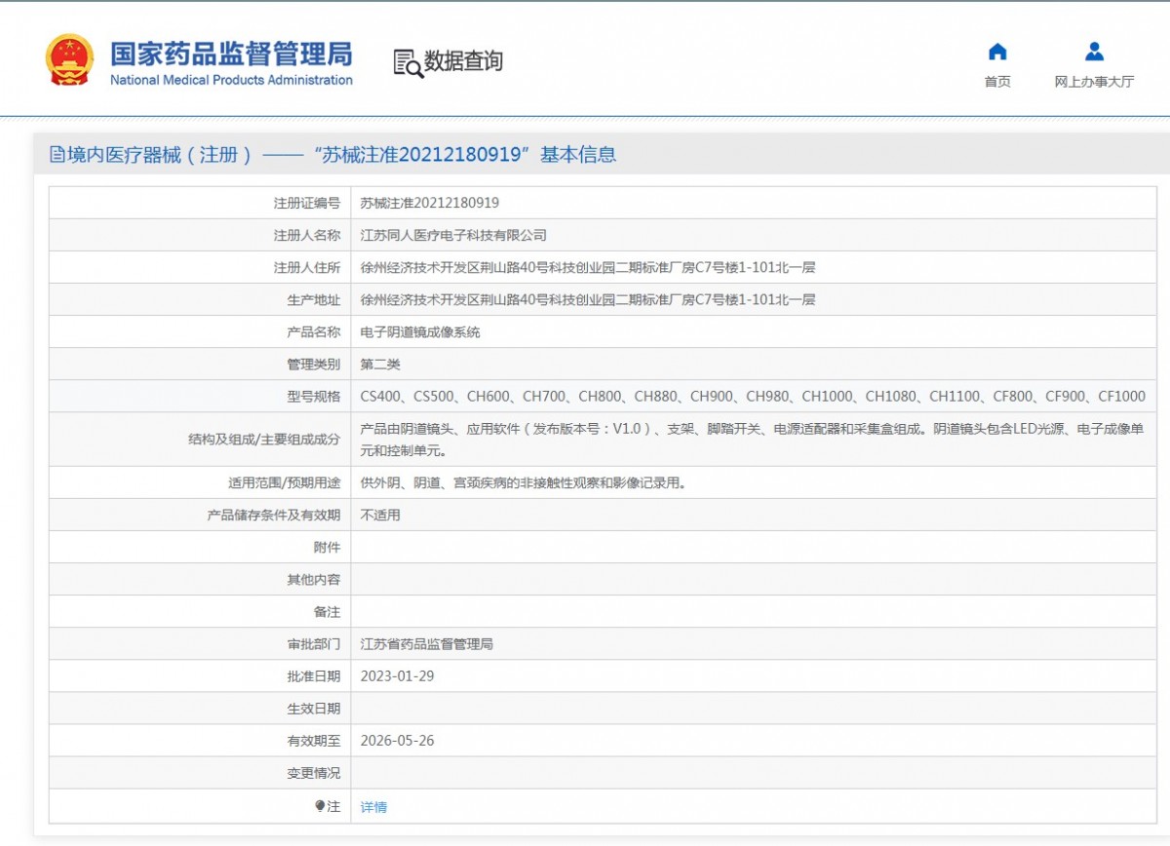Open the 详情 link

tap(373, 807)
